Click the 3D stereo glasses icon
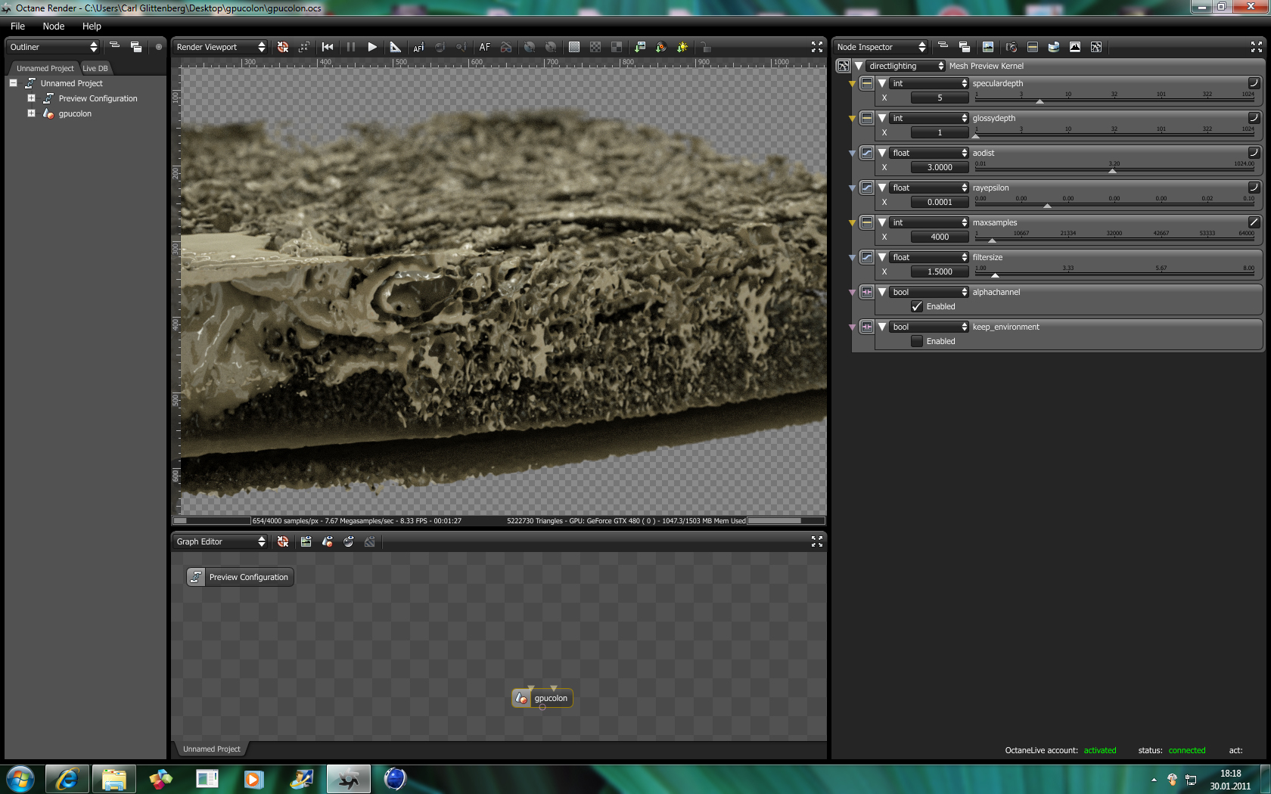Screen dimensions: 1271x794 [506, 47]
